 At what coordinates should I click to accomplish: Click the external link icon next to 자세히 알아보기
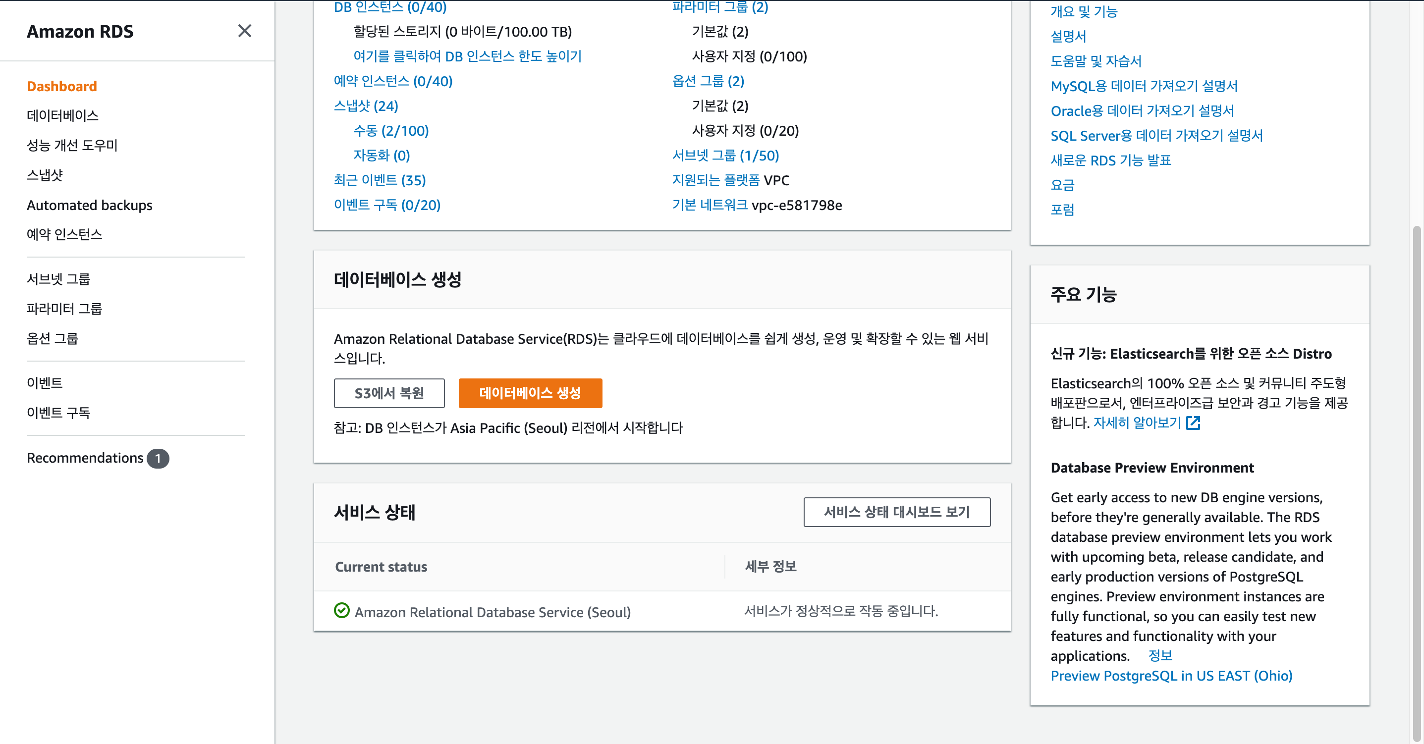[1193, 423]
